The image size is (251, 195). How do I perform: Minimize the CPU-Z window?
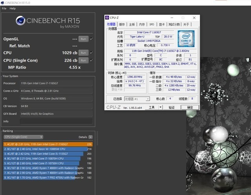[x=172, y=18]
